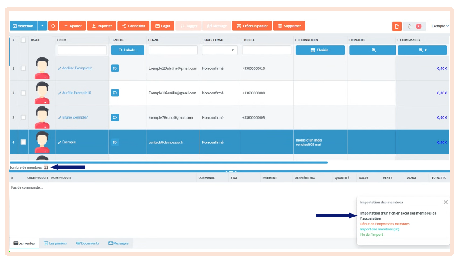Close the Importation des membres popup
Viewport: 459px width, 263px height.
click(446, 202)
